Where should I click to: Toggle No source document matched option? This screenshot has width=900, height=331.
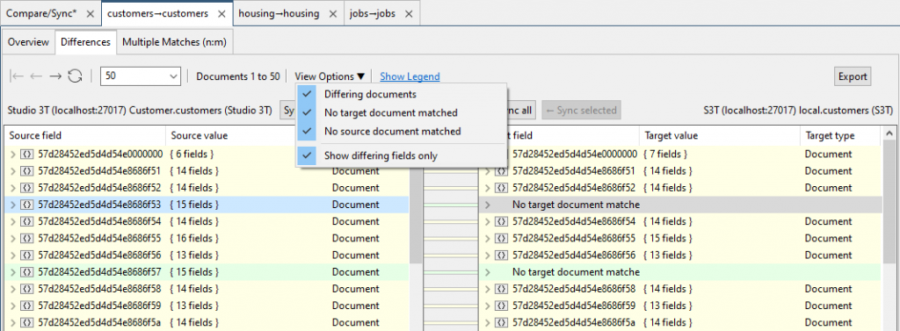coord(401,131)
